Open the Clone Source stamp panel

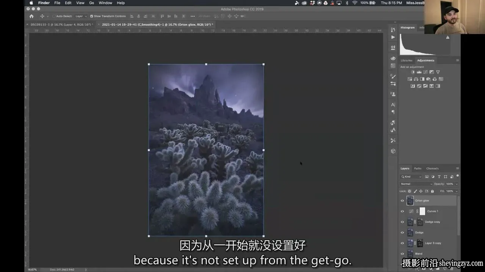pyautogui.click(x=393, y=94)
